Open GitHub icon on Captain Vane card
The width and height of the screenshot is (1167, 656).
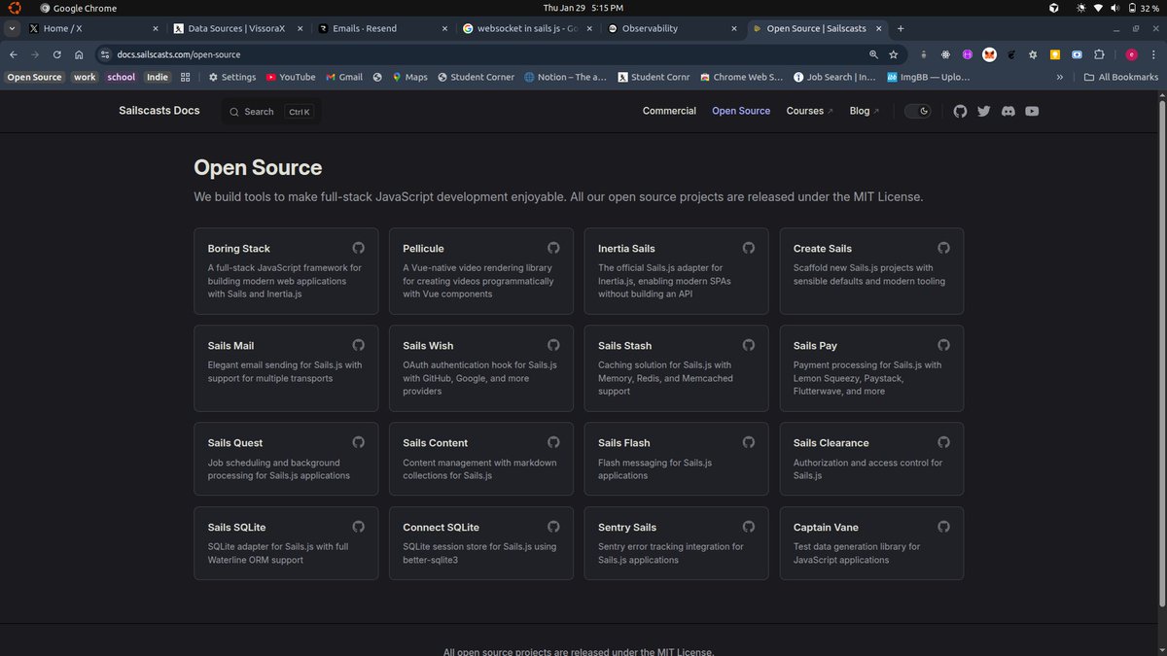tap(943, 527)
